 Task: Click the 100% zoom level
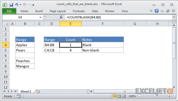tap(132, 96)
